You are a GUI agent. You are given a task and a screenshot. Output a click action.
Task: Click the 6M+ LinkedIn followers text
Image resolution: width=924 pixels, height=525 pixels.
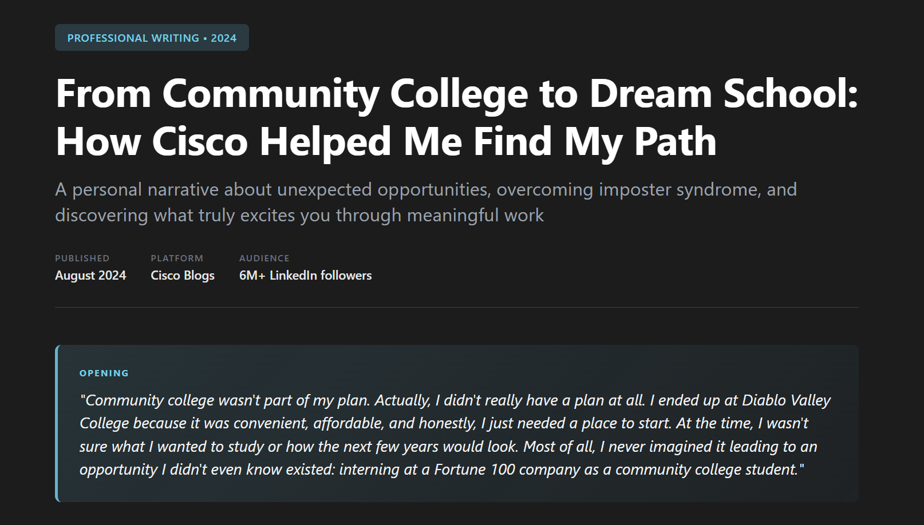305,276
